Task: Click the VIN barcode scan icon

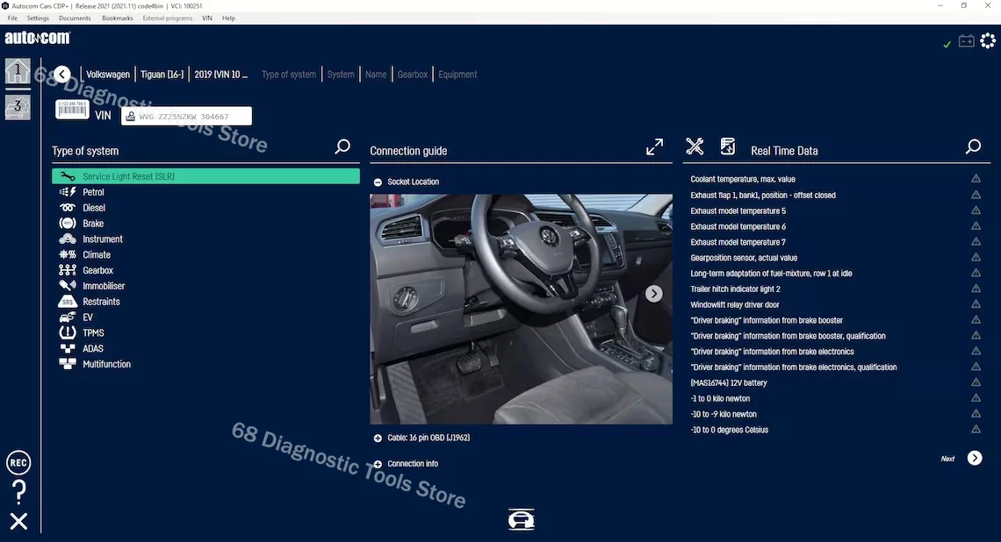Action: tap(72, 110)
